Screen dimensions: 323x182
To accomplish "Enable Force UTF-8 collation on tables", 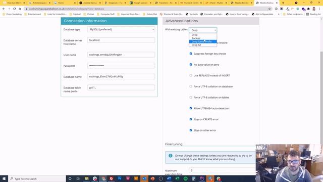I will click(191, 98).
